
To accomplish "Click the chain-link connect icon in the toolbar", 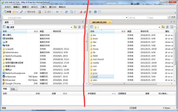I will click(x=21, y=12).
